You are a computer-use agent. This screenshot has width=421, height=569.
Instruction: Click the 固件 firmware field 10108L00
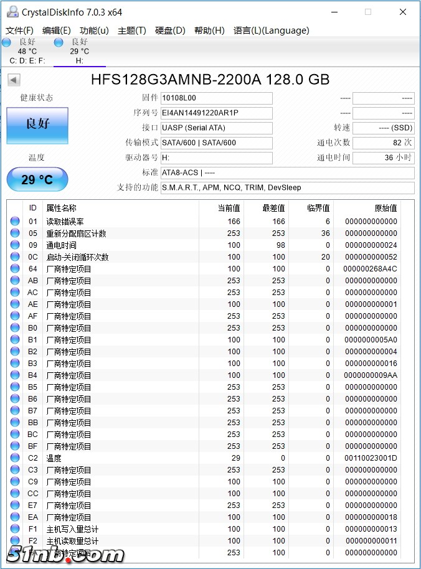(216, 98)
